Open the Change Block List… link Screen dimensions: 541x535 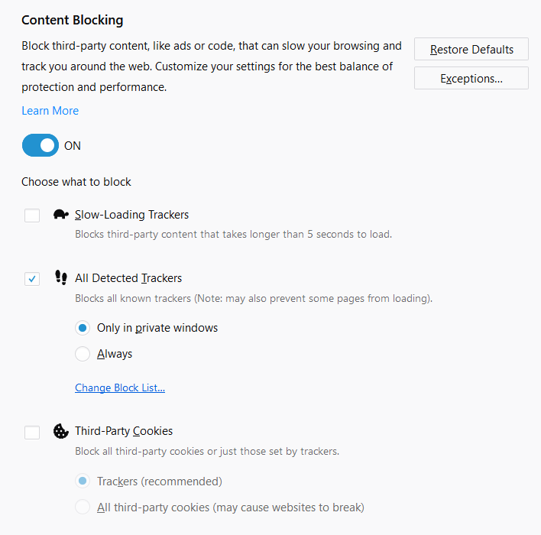coord(120,387)
